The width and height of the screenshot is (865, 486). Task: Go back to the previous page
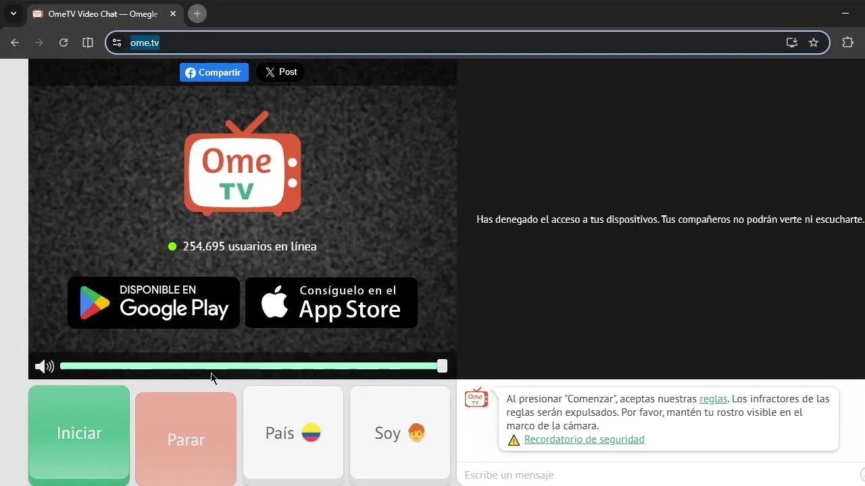tap(15, 43)
